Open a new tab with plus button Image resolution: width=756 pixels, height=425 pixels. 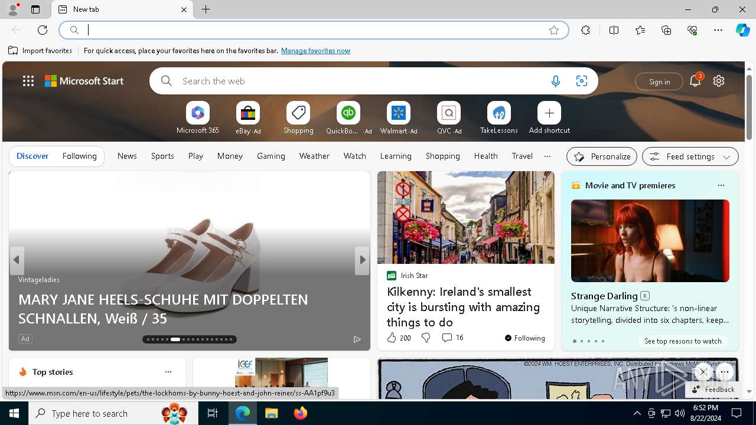pyautogui.click(x=206, y=9)
